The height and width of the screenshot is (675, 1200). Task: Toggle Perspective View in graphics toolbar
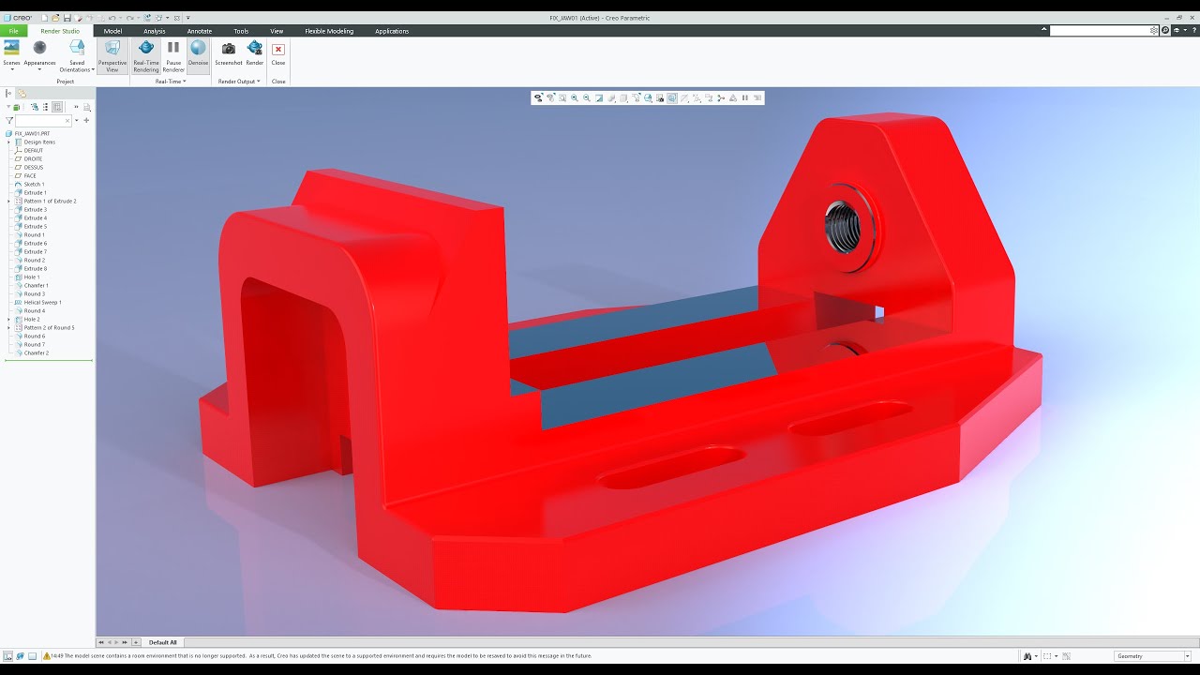point(672,97)
